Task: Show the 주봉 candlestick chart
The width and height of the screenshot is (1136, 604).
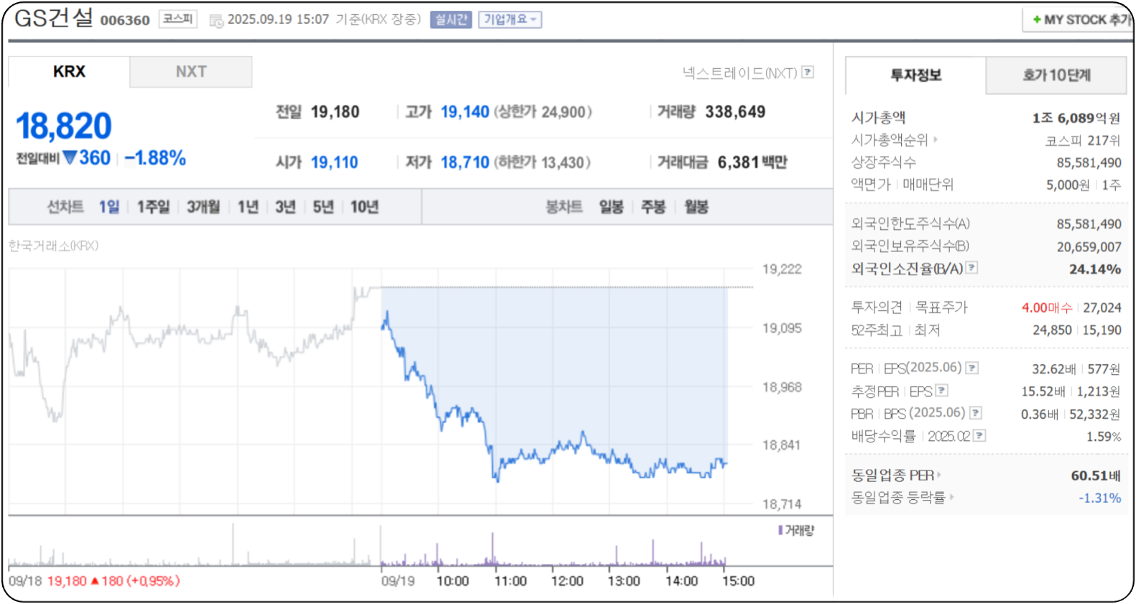Action: coord(653,207)
